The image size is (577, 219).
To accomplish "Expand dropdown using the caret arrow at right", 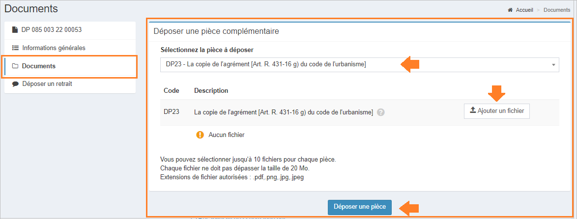I will pyautogui.click(x=553, y=65).
